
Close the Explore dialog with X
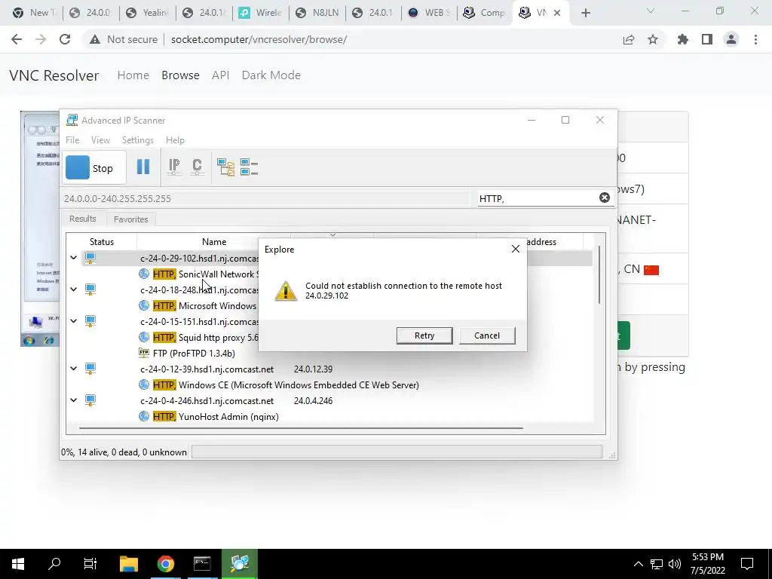[516, 249]
